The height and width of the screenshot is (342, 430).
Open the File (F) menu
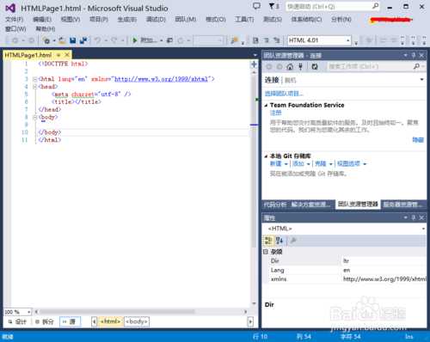tap(15, 19)
